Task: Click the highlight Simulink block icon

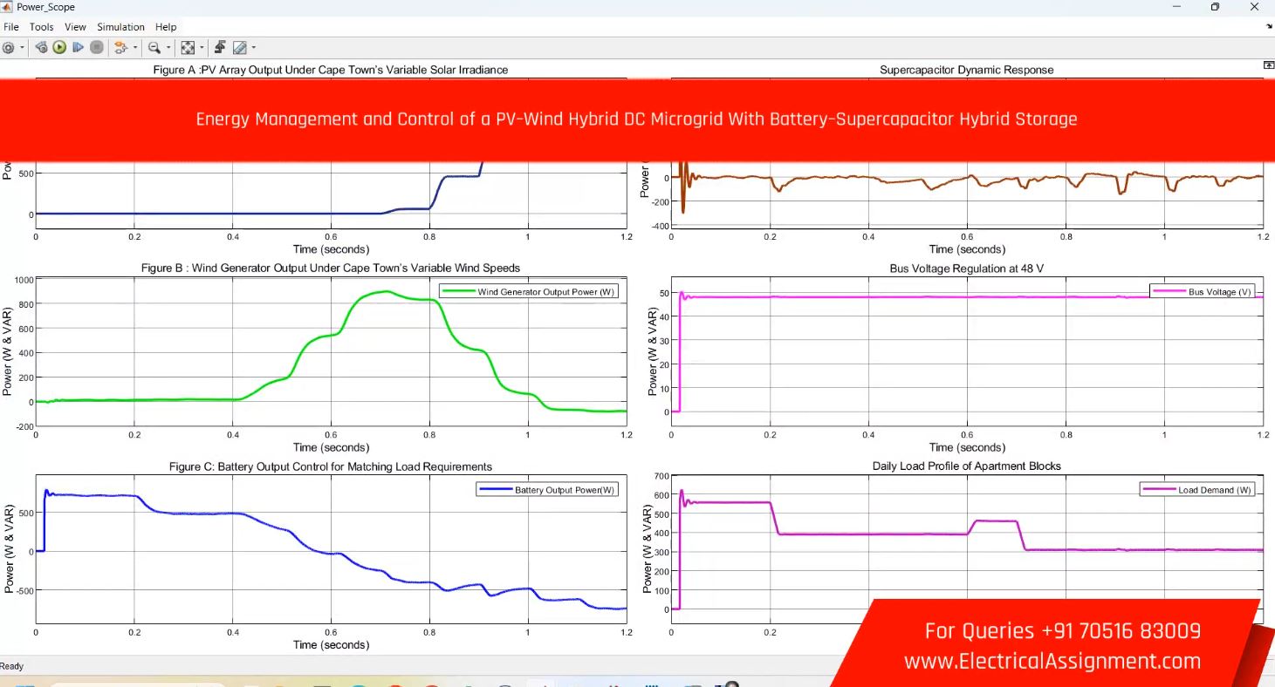Action: click(120, 48)
